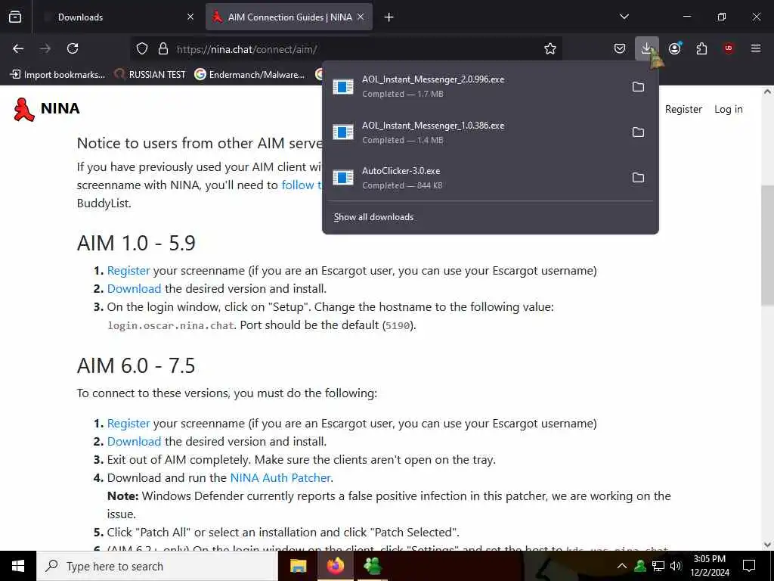Image resolution: width=774 pixels, height=581 pixels.
Task: Open the Firefox application menu
Action: tap(756, 48)
